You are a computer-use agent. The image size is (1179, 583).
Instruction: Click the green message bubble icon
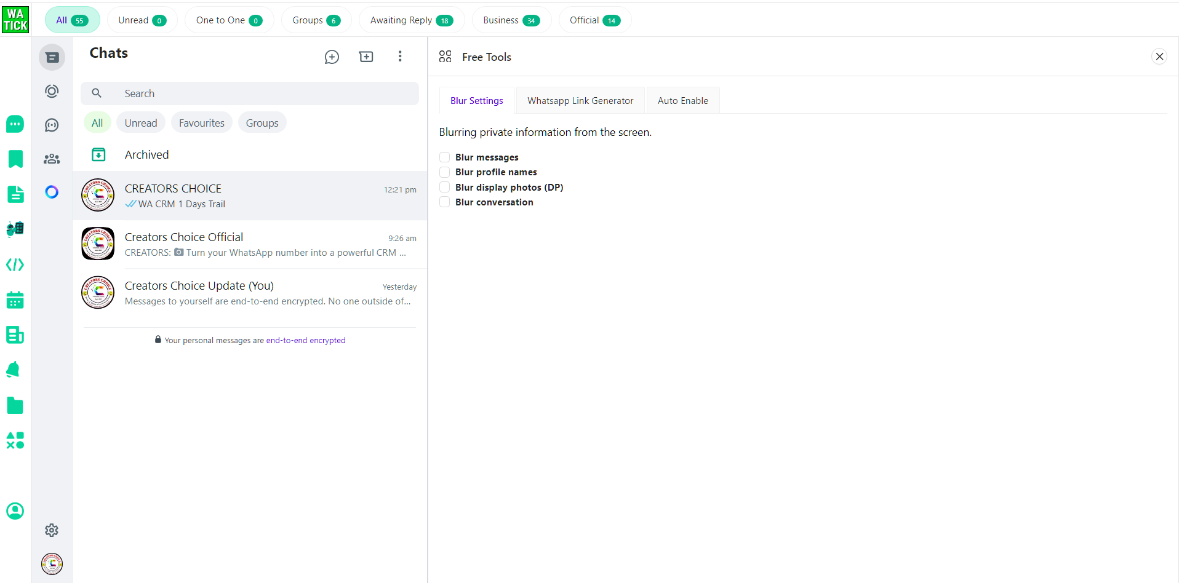click(x=15, y=124)
